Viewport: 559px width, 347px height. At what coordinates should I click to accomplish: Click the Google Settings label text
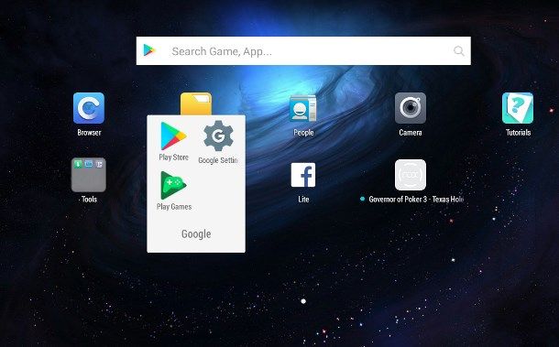[218, 160]
